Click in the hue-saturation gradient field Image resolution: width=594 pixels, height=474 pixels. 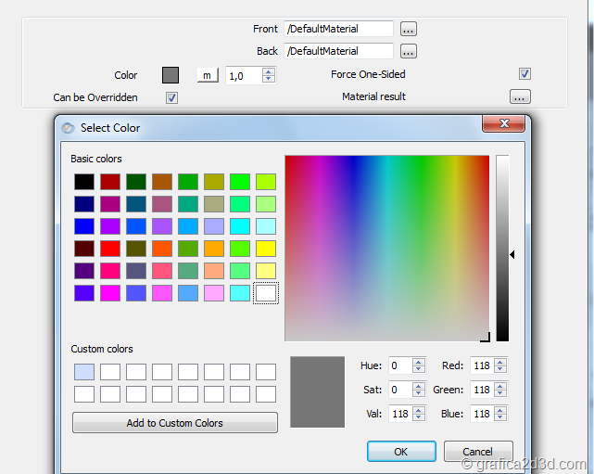[387, 248]
